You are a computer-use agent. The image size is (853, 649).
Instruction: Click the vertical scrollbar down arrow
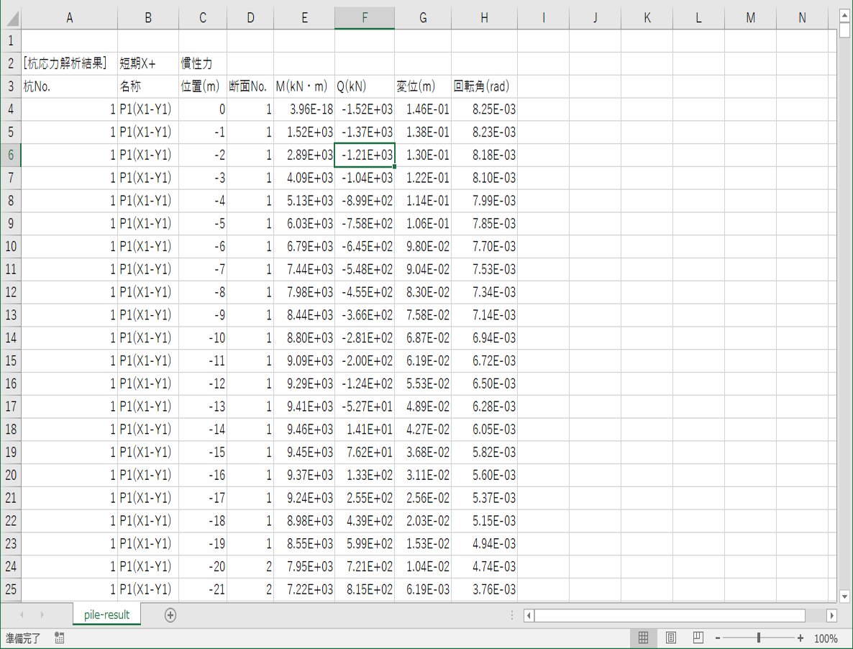click(844, 596)
